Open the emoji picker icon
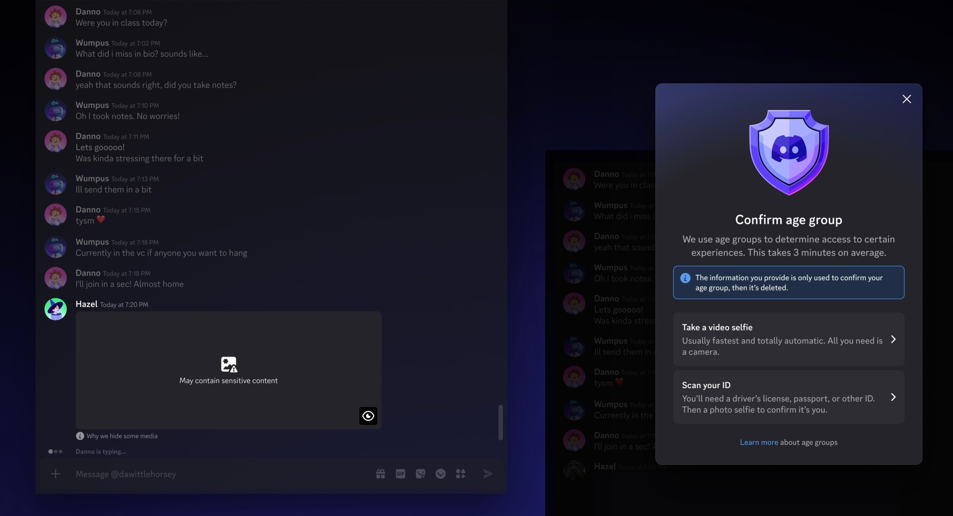953x516 pixels. [x=440, y=474]
